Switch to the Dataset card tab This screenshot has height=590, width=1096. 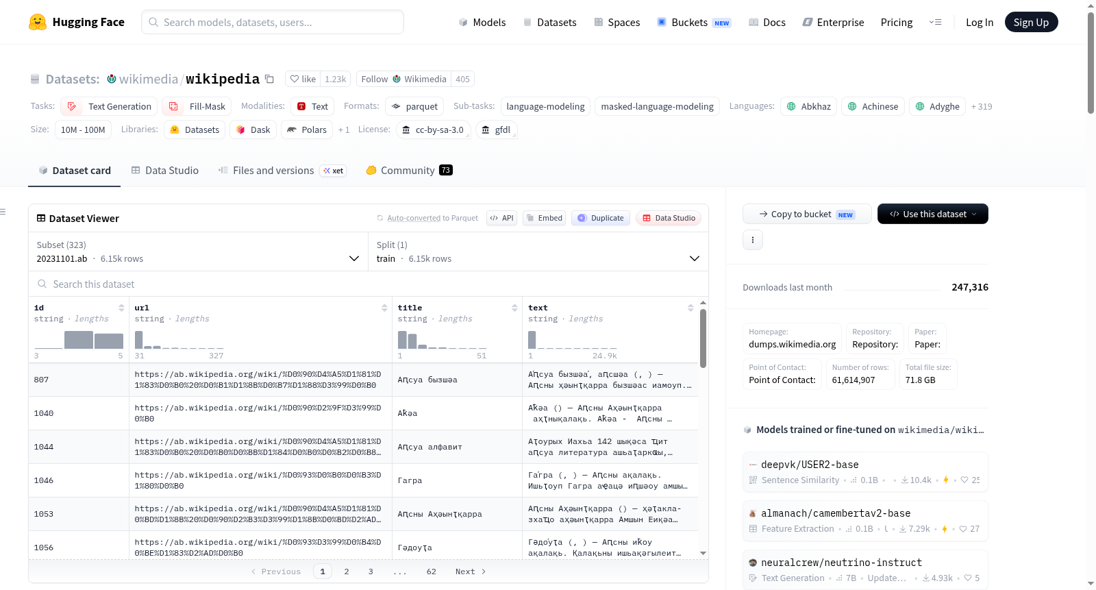click(74, 171)
